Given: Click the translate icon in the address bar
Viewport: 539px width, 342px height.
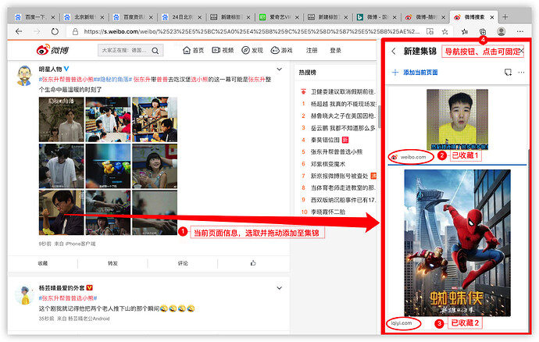Looking at the screenshot, I should [430, 31].
